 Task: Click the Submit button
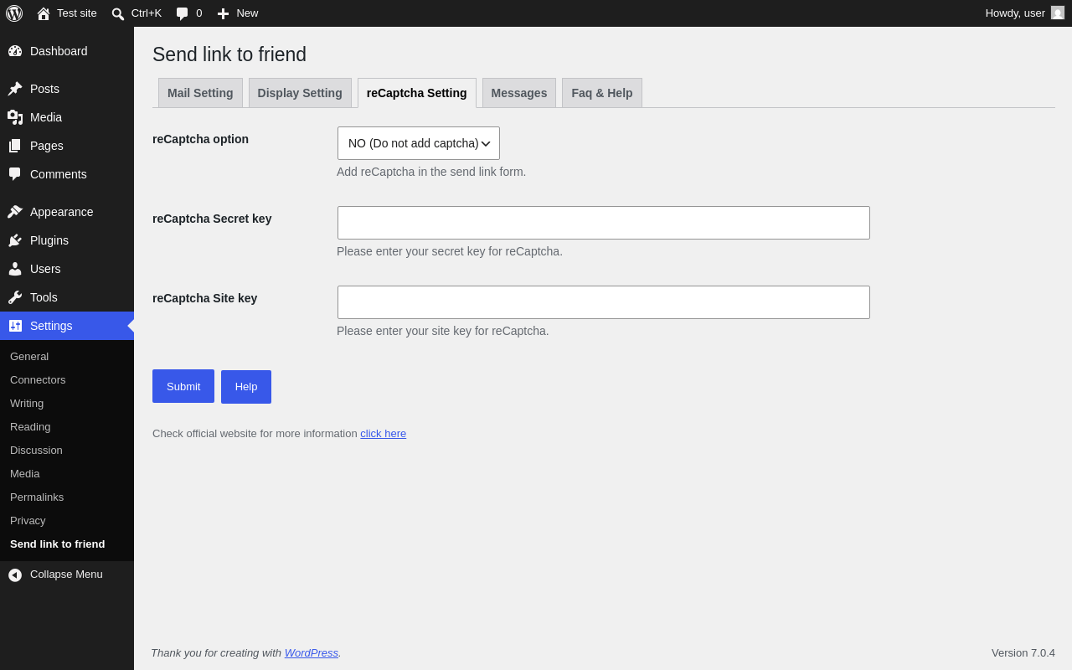click(183, 386)
